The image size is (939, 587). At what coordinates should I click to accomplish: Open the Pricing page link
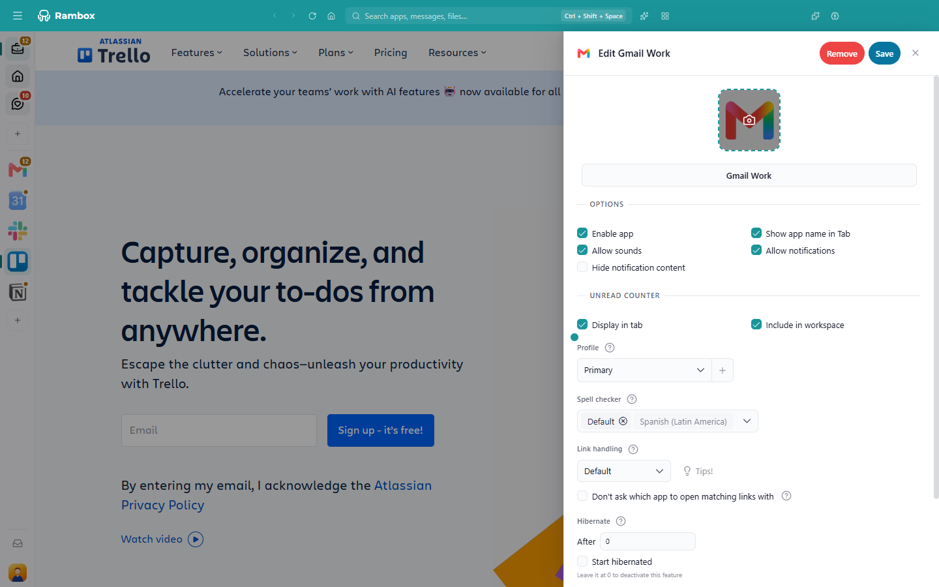[391, 53]
